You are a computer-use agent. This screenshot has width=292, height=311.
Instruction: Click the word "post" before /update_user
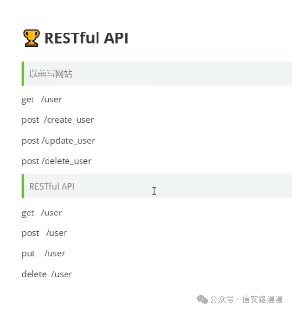[x=30, y=141]
